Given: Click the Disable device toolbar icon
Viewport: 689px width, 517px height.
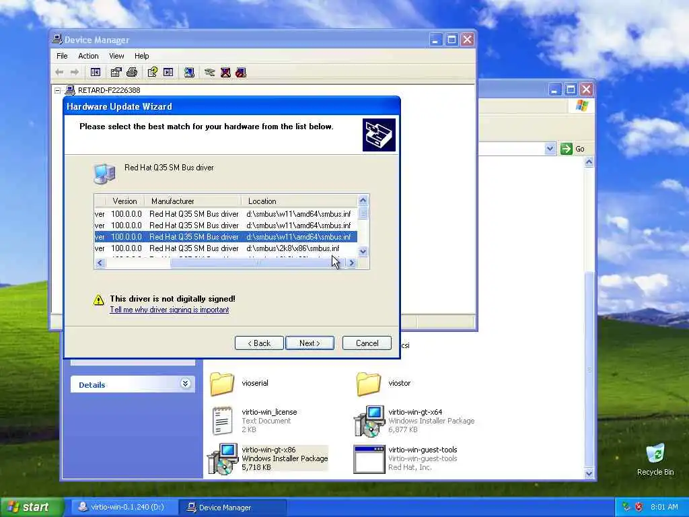Looking at the screenshot, I should (x=241, y=72).
